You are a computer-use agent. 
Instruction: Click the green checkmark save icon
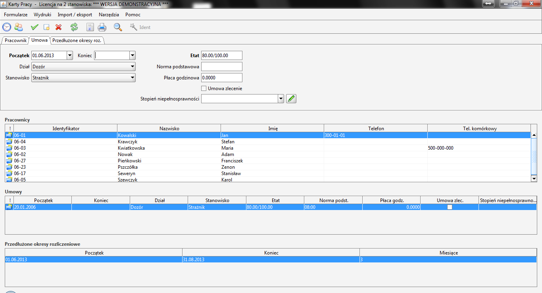pos(35,27)
